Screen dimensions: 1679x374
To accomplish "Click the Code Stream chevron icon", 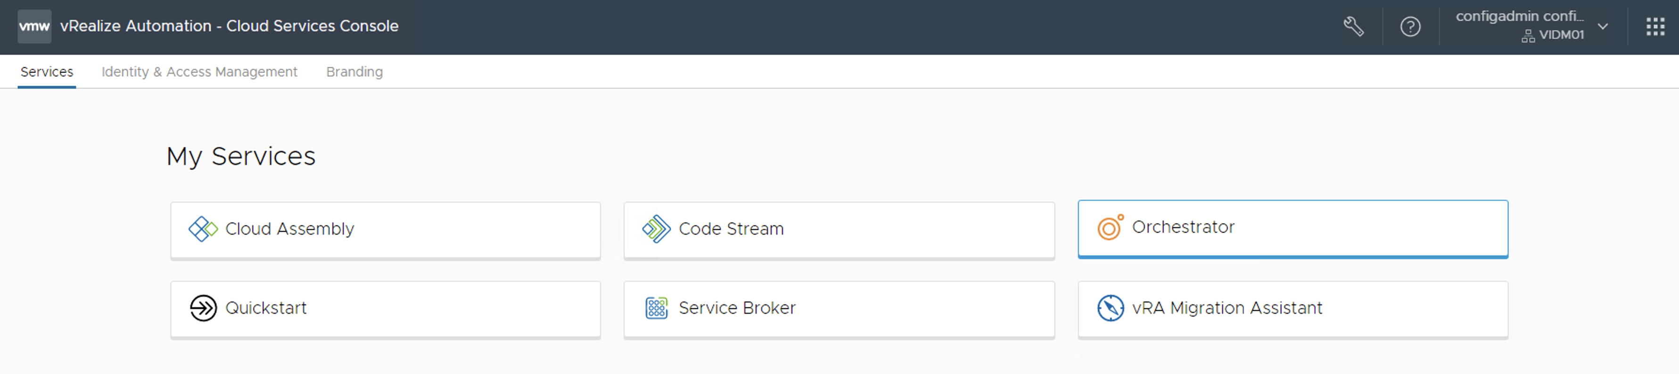I will click(x=656, y=229).
